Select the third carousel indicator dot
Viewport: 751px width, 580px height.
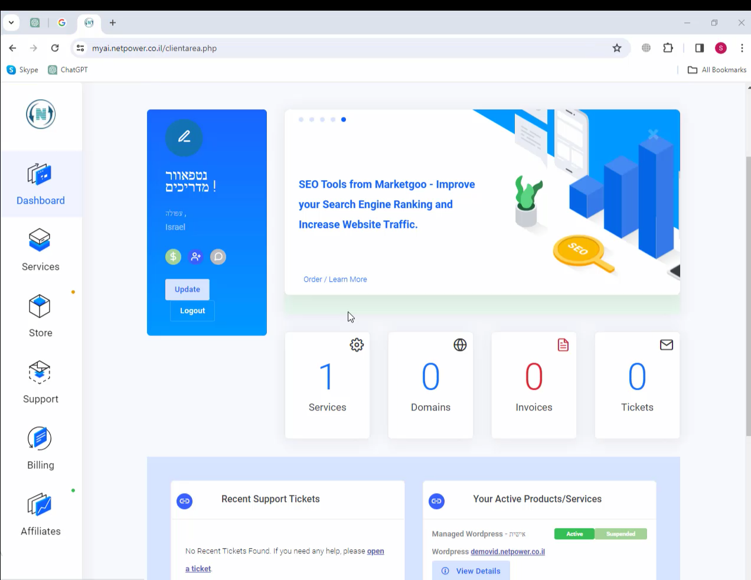coord(322,119)
